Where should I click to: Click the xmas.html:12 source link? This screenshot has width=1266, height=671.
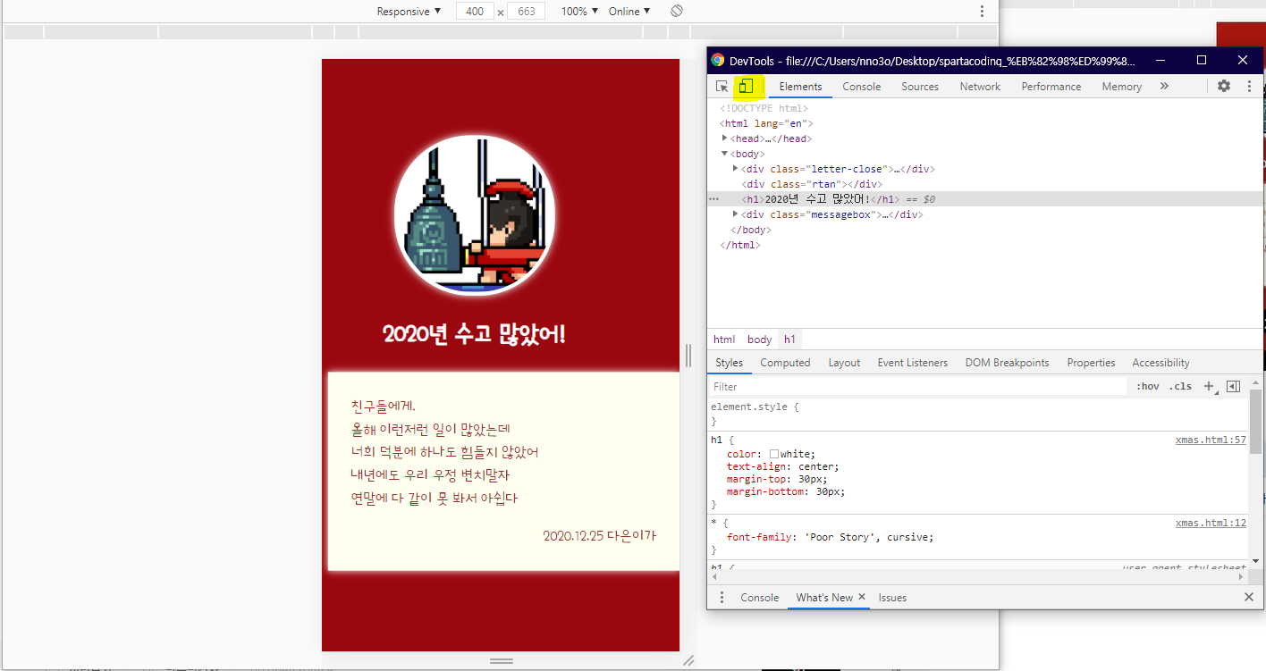[1211, 524]
